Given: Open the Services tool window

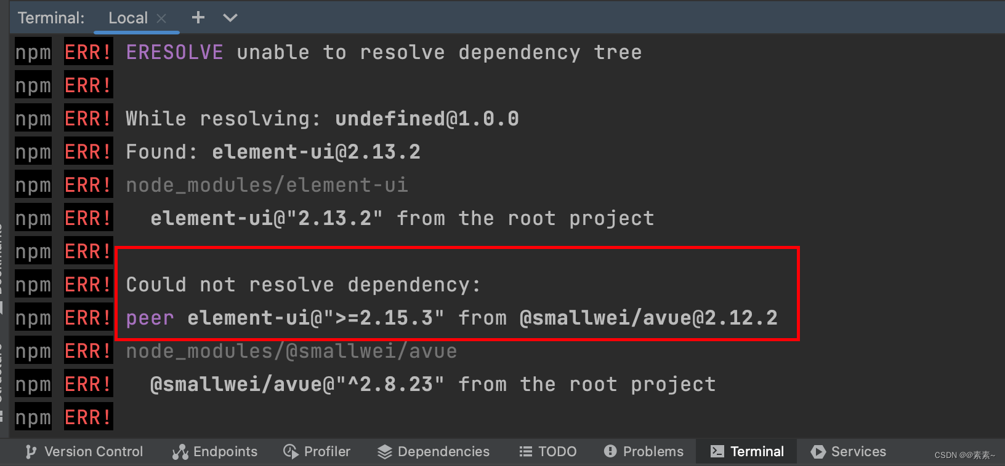Looking at the screenshot, I should pyautogui.click(x=849, y=452).
